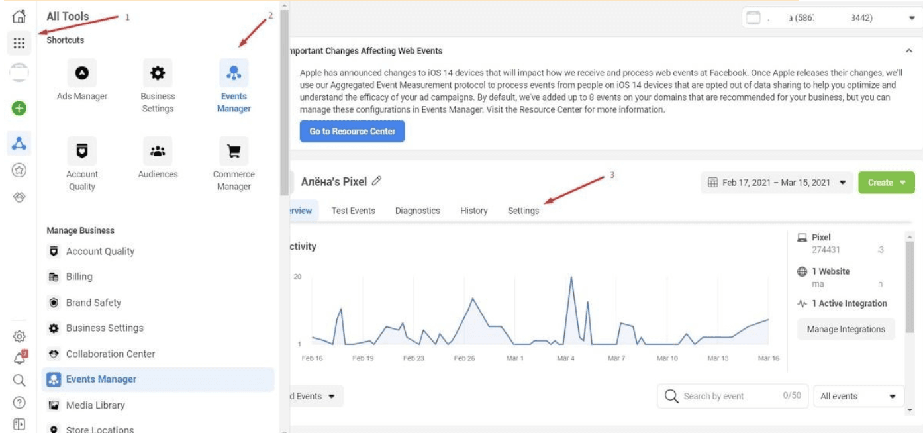Viewport: 923px width, 433px height.
Task: Click the handshake icon in the left rail
Action: point(19,197)
